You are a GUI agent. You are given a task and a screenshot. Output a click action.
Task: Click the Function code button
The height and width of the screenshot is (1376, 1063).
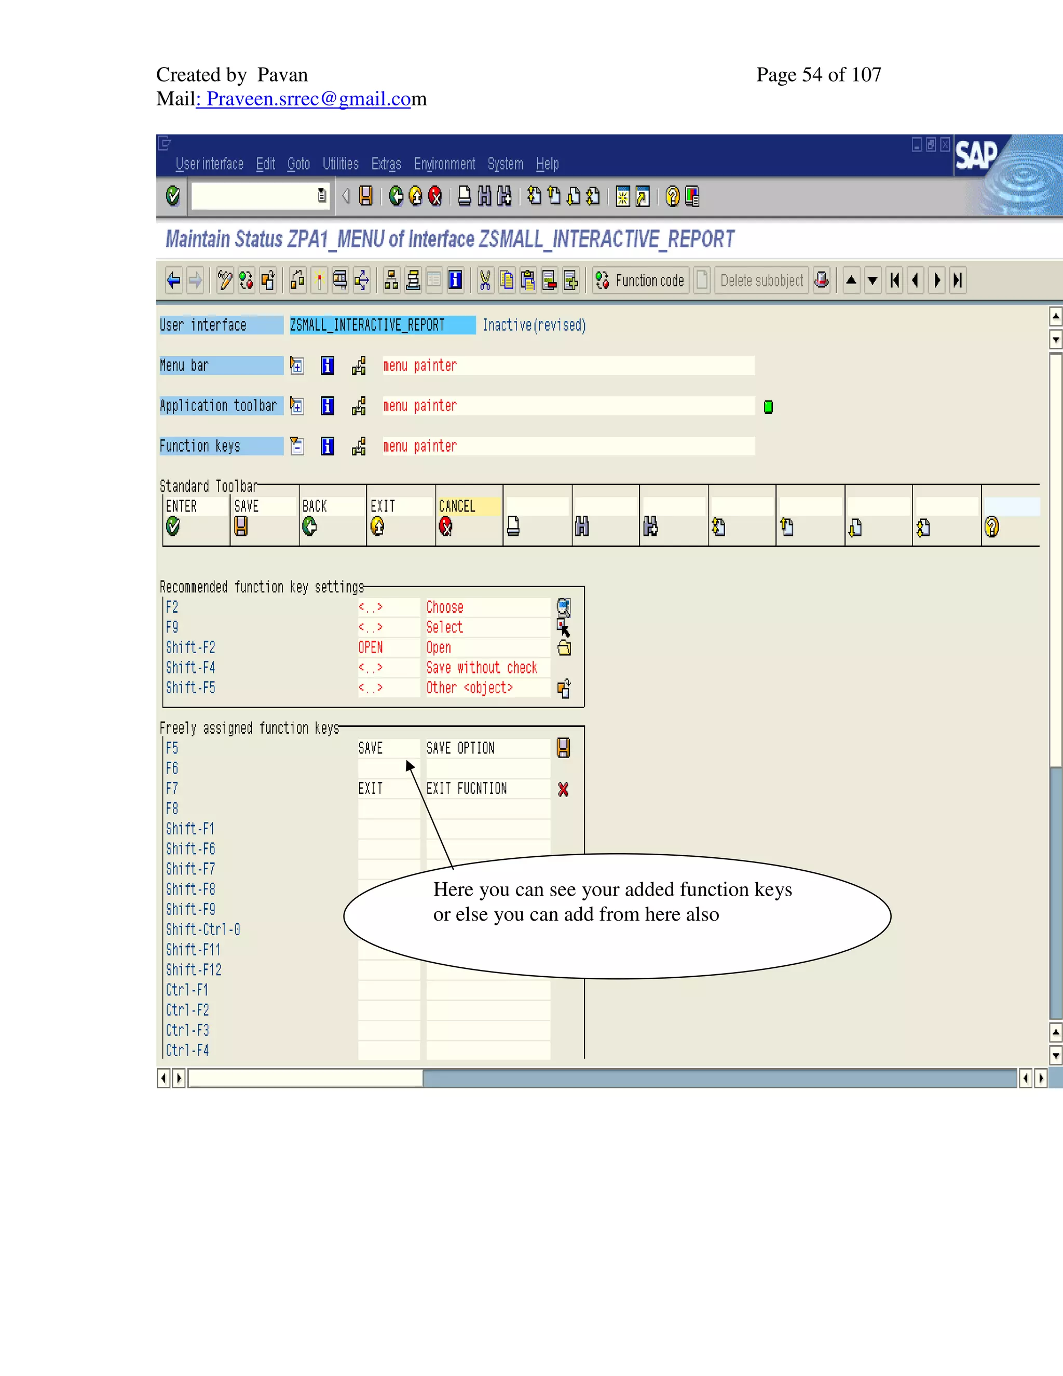pyautogui.click(x=640, y=280)
